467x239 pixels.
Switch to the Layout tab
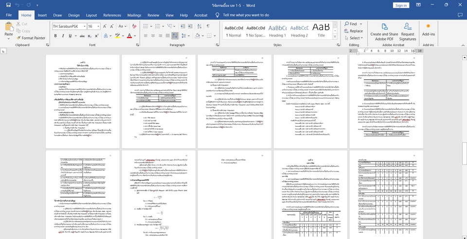91,15
